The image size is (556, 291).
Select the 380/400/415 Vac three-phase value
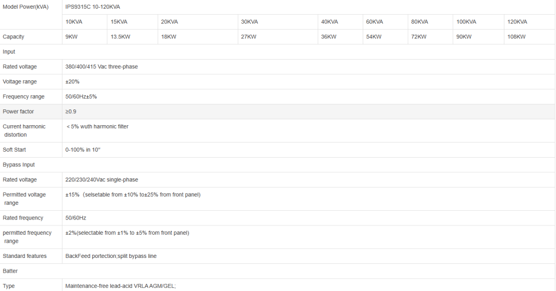[102, 67]
